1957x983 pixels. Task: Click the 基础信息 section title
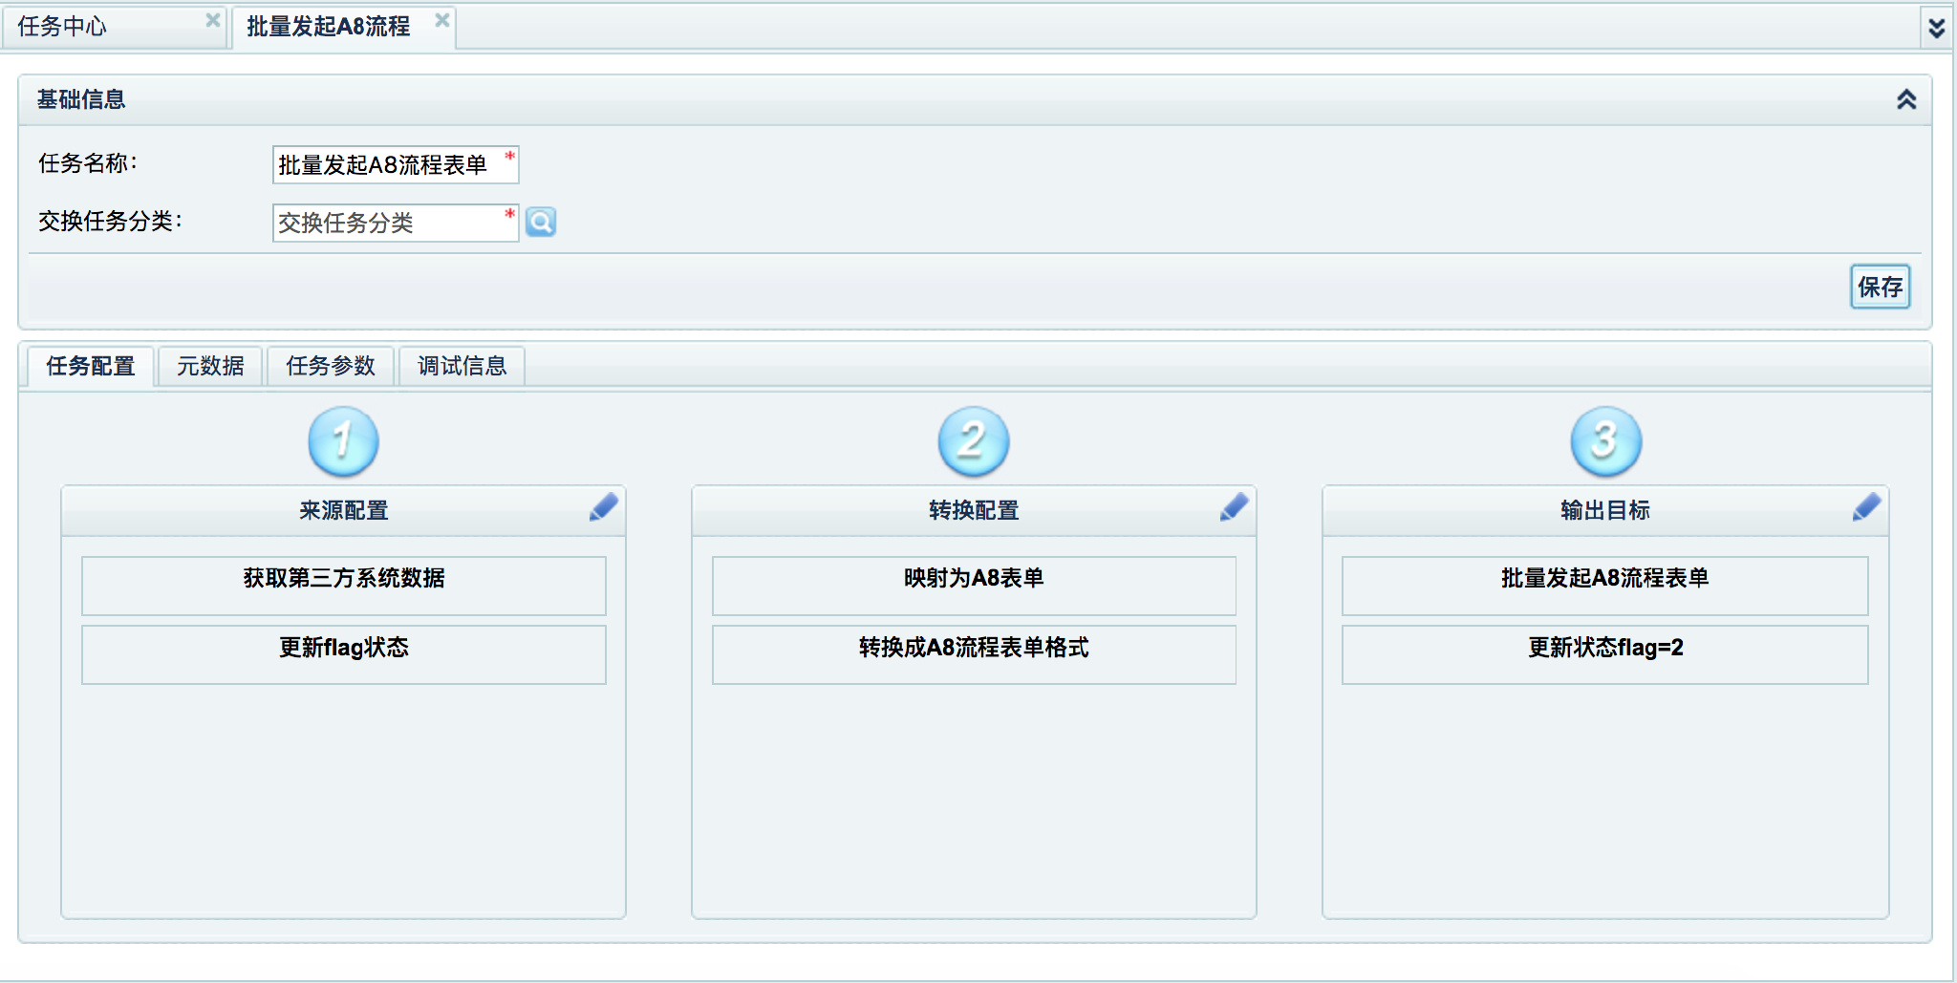click(81, 99)
